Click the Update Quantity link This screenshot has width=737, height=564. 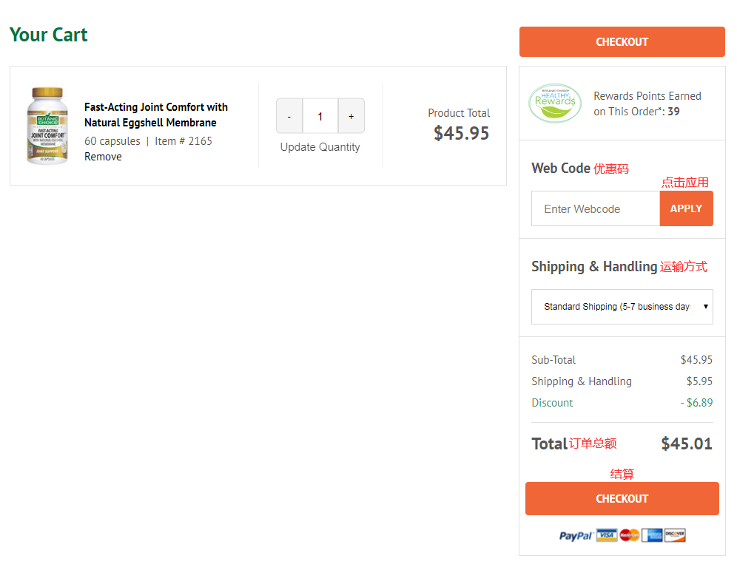(320, 147)
